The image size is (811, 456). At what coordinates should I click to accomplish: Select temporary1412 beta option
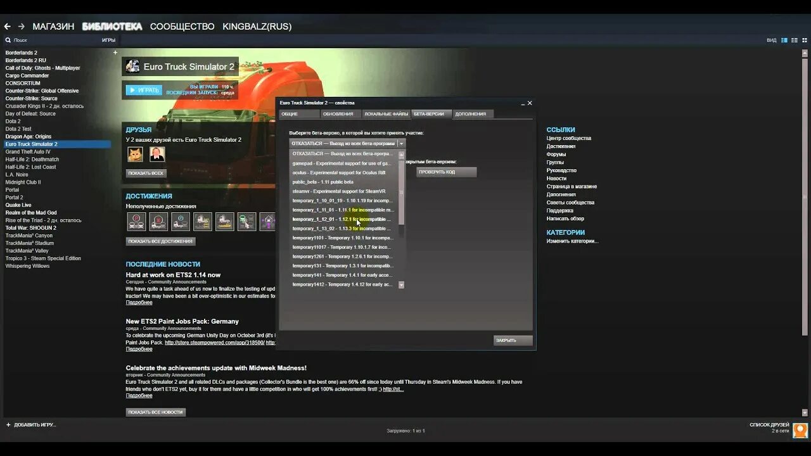tap(343, 284)
